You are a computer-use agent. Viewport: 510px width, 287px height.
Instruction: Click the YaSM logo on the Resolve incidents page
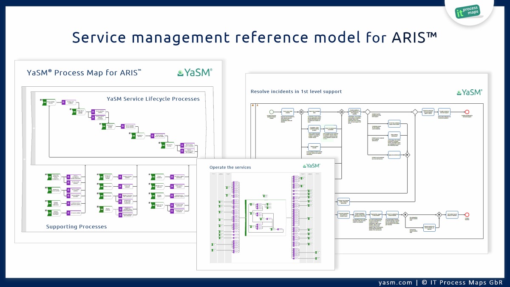[469, 92]
